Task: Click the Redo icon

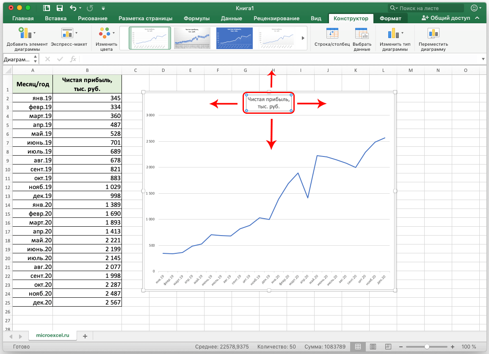Action: click(x=90, y=8)
